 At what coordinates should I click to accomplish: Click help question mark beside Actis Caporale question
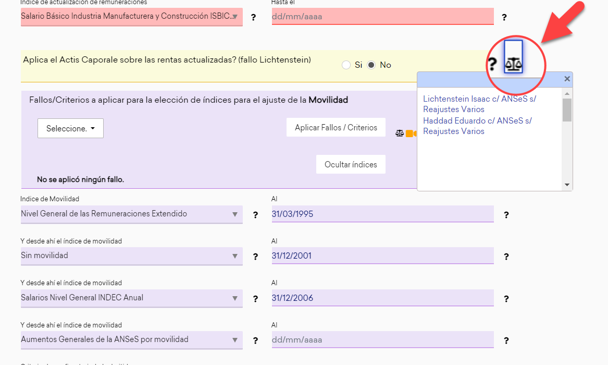coord(492,64)
